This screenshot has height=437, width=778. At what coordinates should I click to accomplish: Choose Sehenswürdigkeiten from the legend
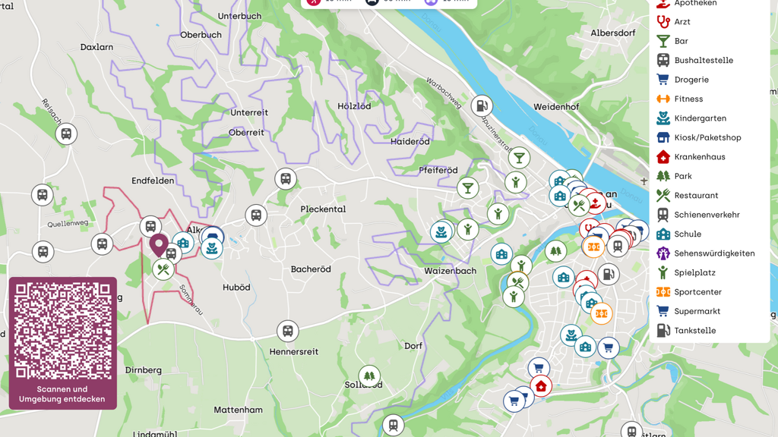[x=713, y=253]
